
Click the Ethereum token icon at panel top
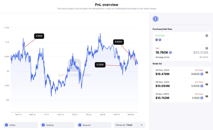[x=156, y=19]
